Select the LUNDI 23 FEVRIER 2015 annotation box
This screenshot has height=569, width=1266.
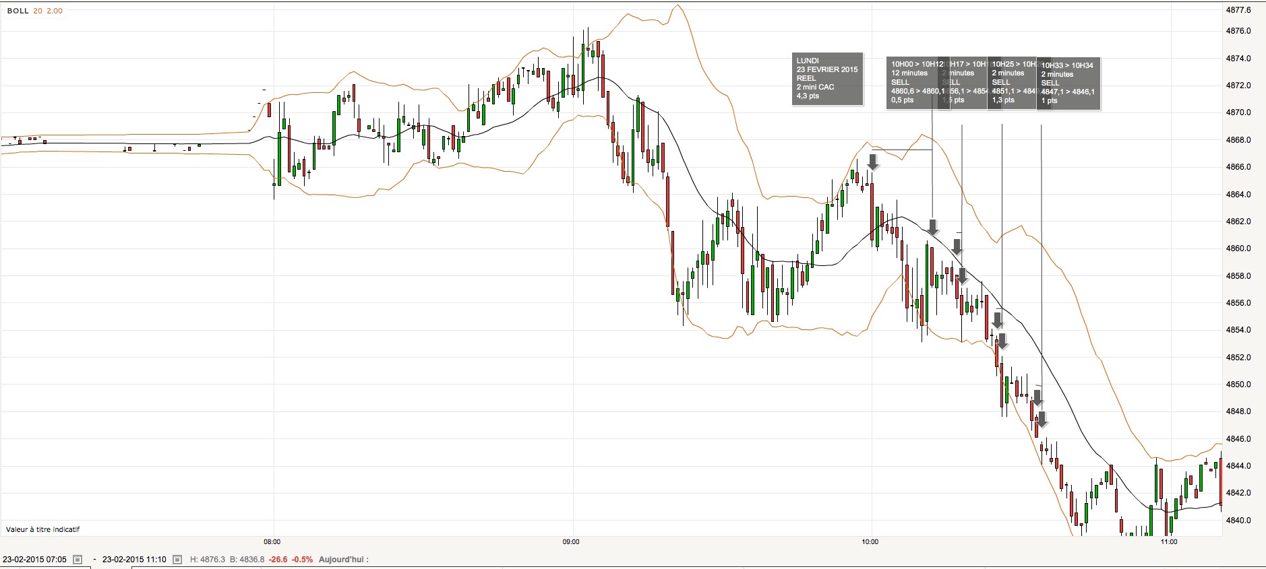[x=827, y=79]
